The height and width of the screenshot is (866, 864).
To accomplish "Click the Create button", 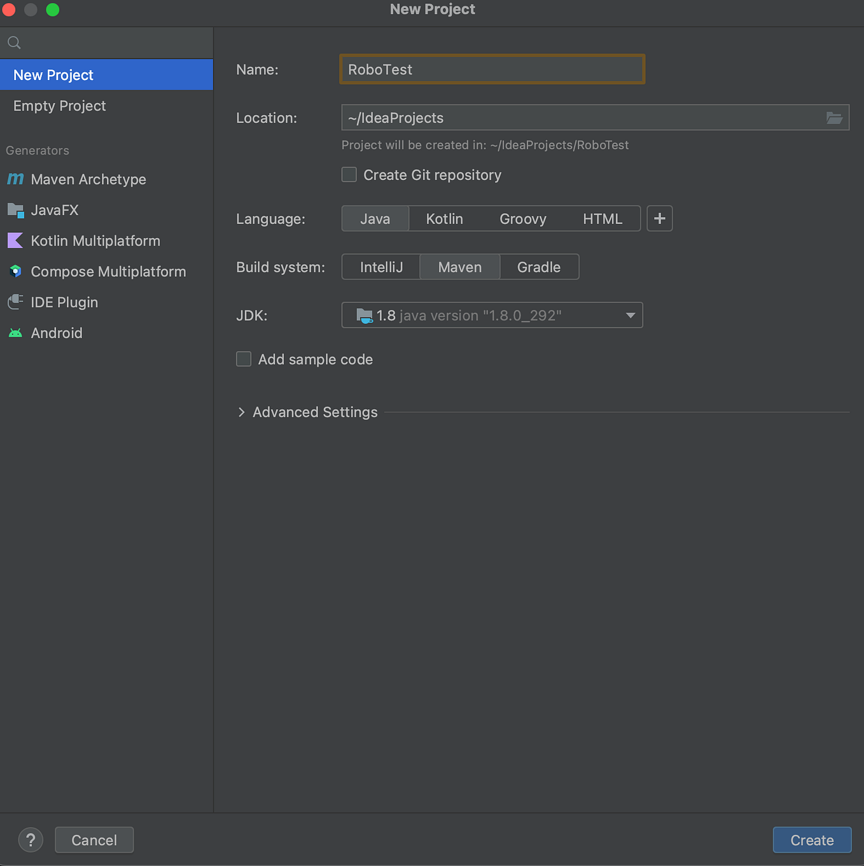I will coord(812,840).
